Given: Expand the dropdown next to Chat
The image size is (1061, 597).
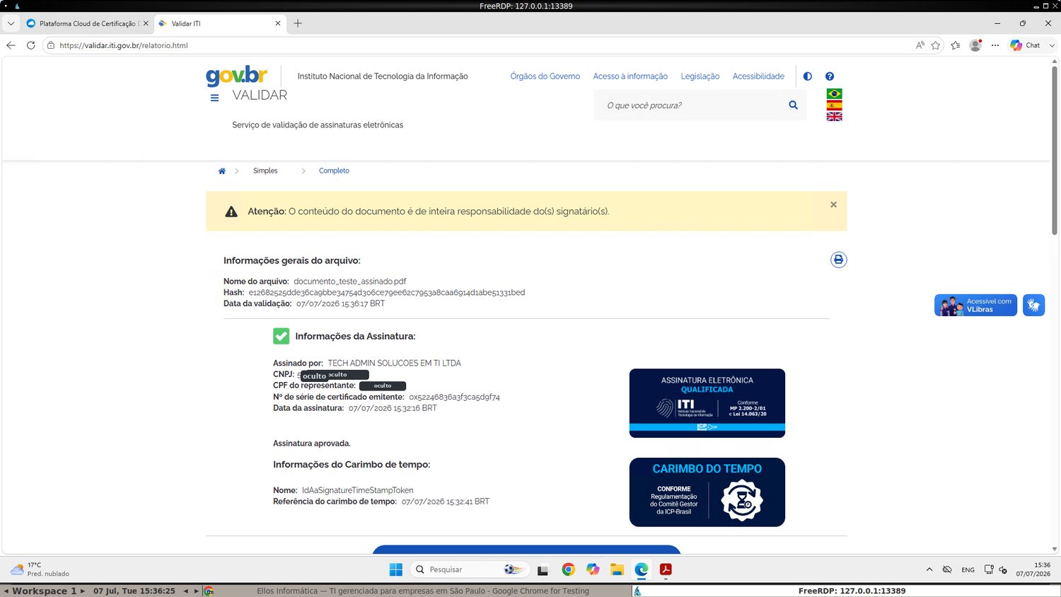Looking at the screenshot, I should (1052, 45).
